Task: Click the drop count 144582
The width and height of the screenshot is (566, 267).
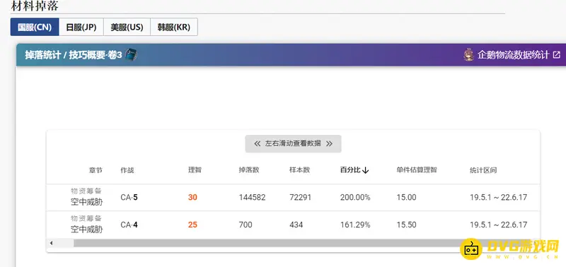Action: point(252,198)
